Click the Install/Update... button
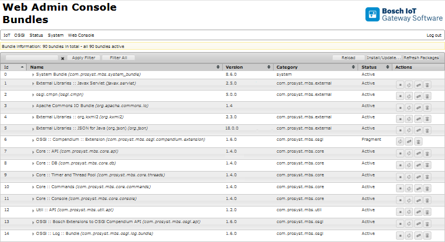Image resolution: width=445 pixels, height=242 pixels. [384, 58]
